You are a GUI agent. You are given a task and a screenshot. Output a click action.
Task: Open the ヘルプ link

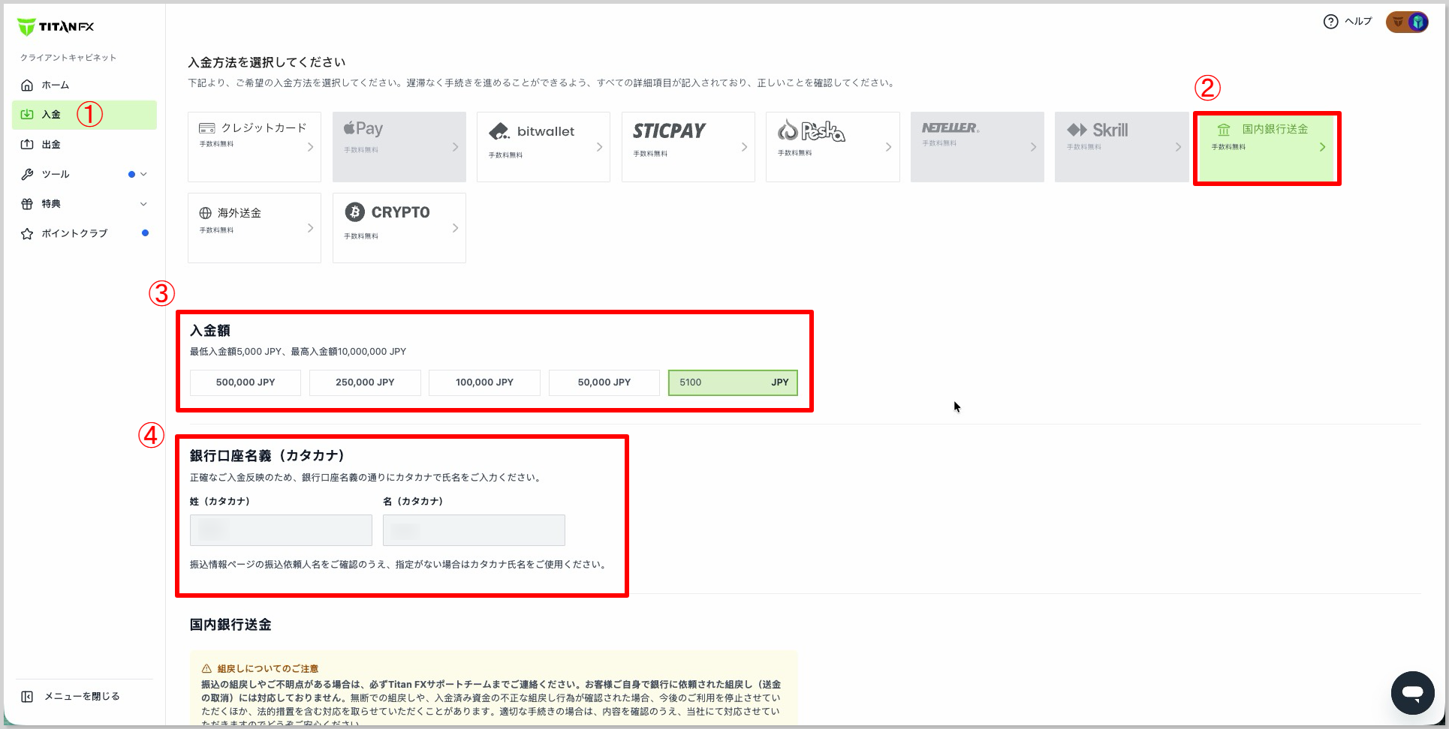click(1358, 22)
